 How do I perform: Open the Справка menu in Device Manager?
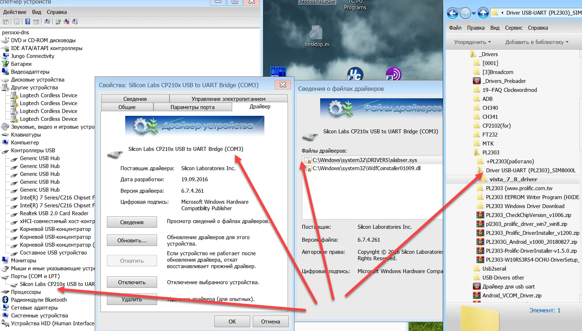(57, 12)
